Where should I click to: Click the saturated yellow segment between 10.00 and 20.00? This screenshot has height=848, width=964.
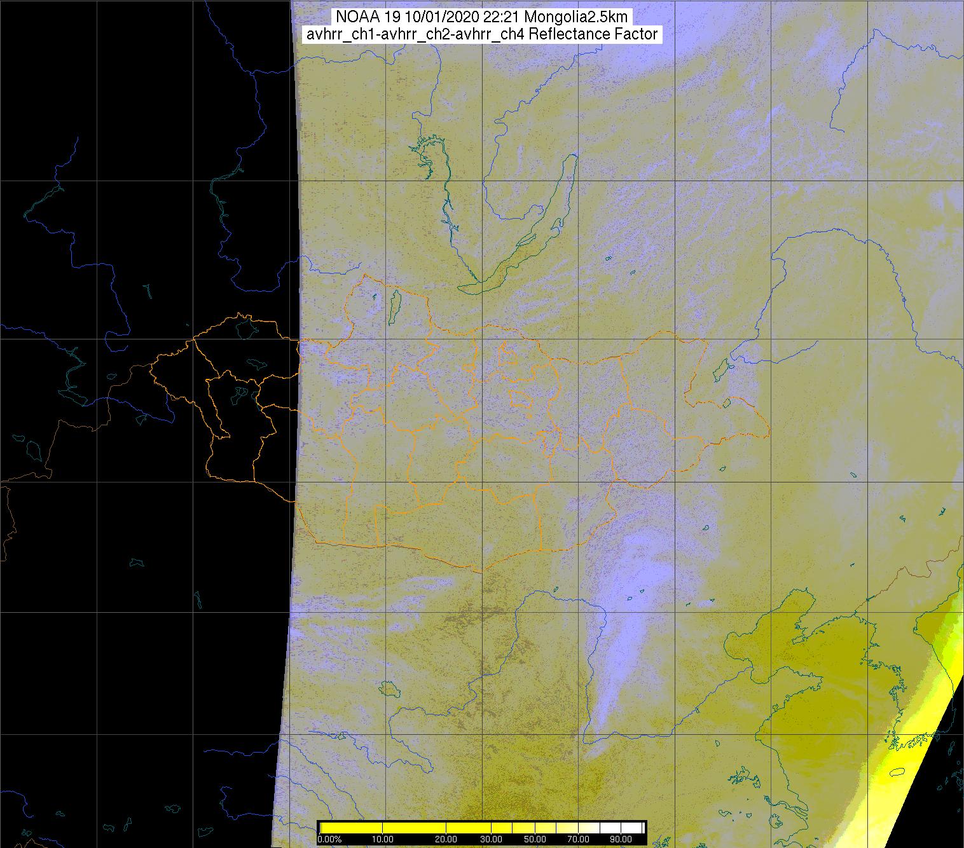pyautogui.click(x=414, y=828)
